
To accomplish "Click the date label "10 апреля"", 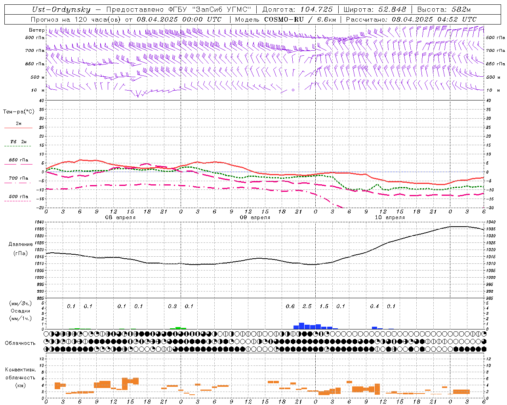I will point(390,217).
